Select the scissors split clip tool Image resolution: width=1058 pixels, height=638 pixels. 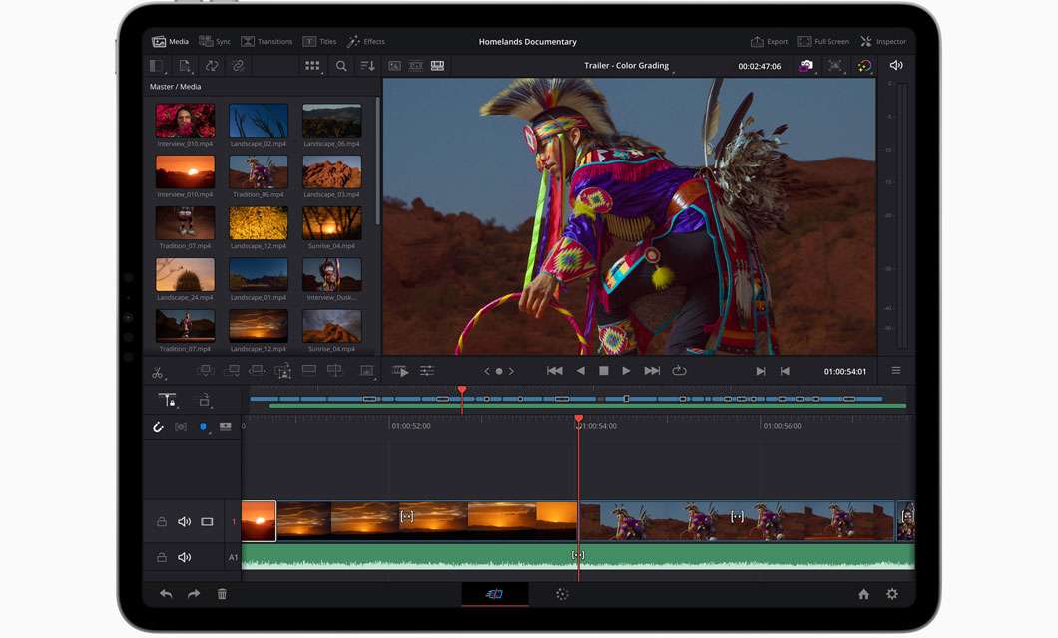157,371
